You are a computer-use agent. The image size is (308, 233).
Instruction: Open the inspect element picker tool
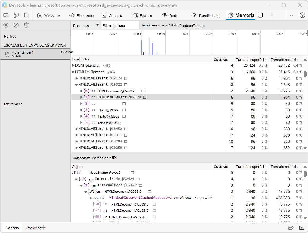coord(6,15)
